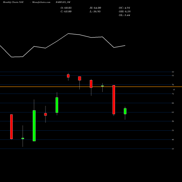Screen dimensions: 182x182
Task: Click the high value 'H: 64.00'
Action: 95,8
